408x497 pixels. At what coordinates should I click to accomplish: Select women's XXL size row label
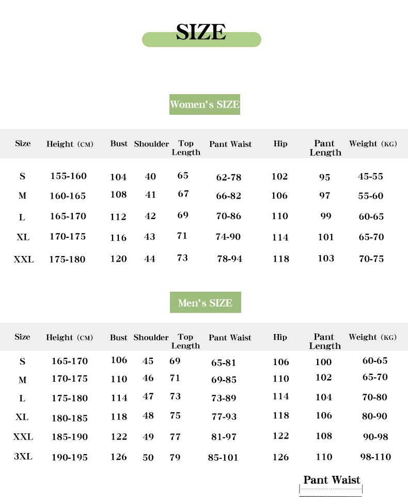pyautogui.click(x=24, y=259)
